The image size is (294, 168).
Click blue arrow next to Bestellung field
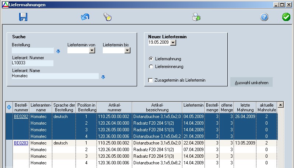point(58,51)
